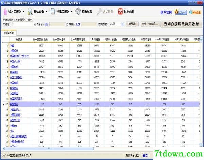
Task: Click the [?] help link after 必须排除
Action: coord(78,24)
